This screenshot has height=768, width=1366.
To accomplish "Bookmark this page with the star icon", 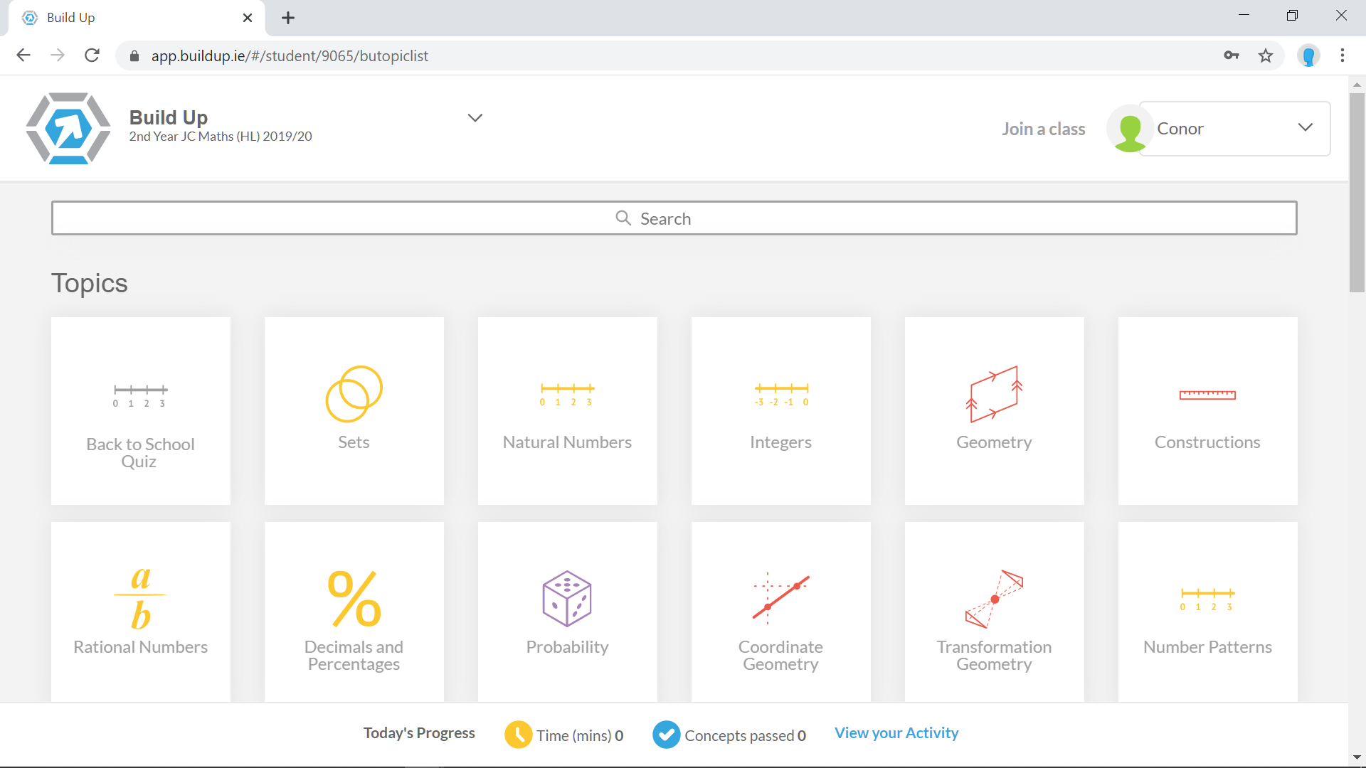I will click(x=1265, y=55).
